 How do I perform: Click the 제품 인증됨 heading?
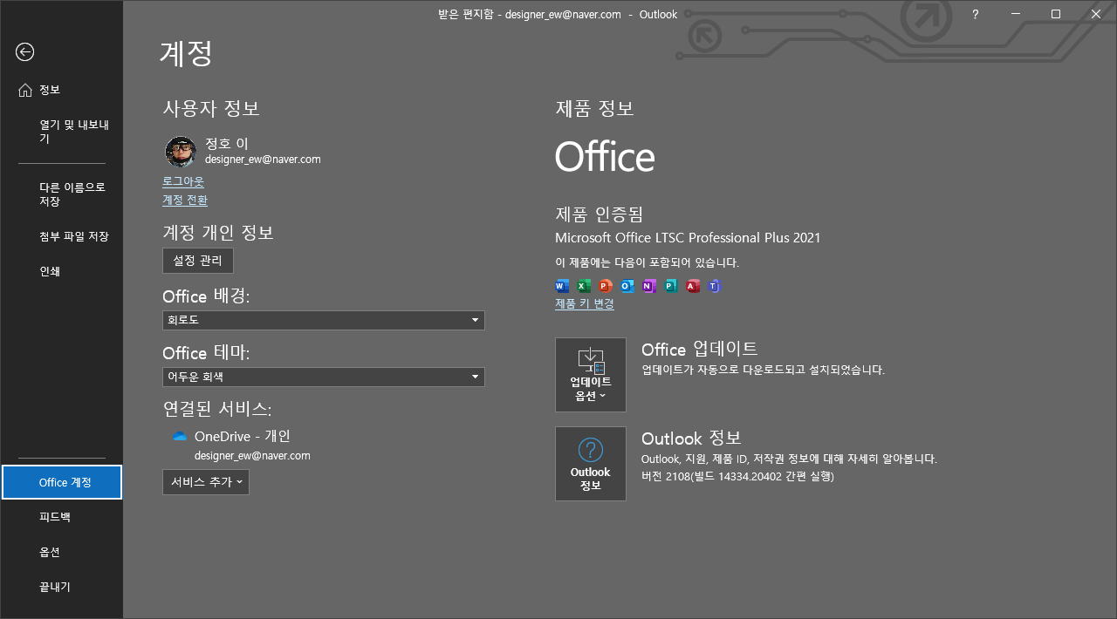coord(600,214)
